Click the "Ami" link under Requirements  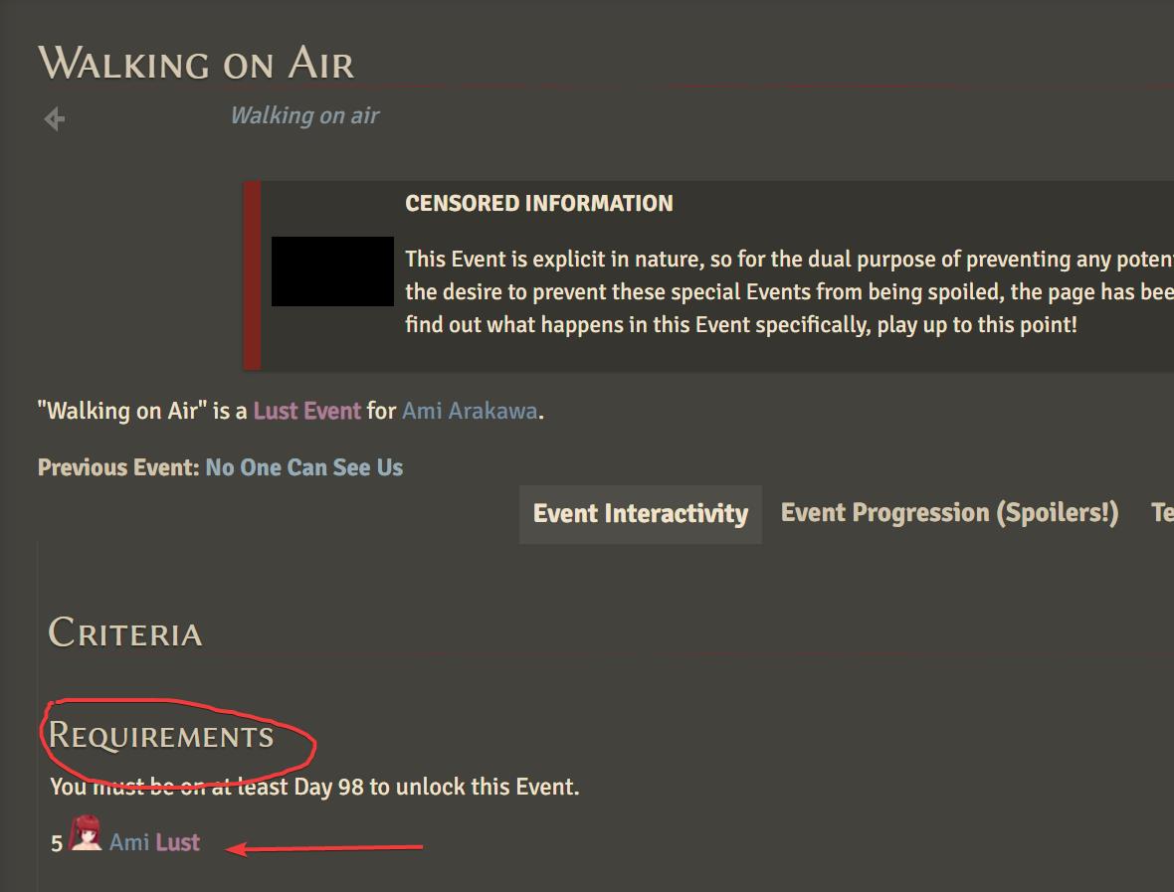point(129,842)
